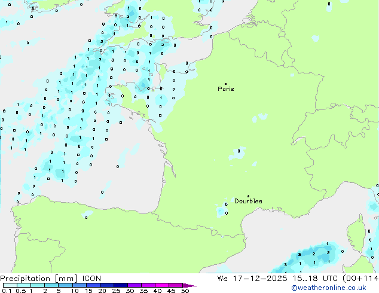Pick the 20–25 mm dark blue swatch
The width and height of the screenshot is (379, 293).
pos(106,285)
